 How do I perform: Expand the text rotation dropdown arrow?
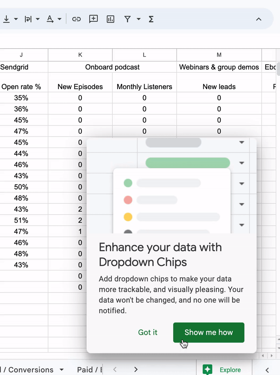pos(59,19)
